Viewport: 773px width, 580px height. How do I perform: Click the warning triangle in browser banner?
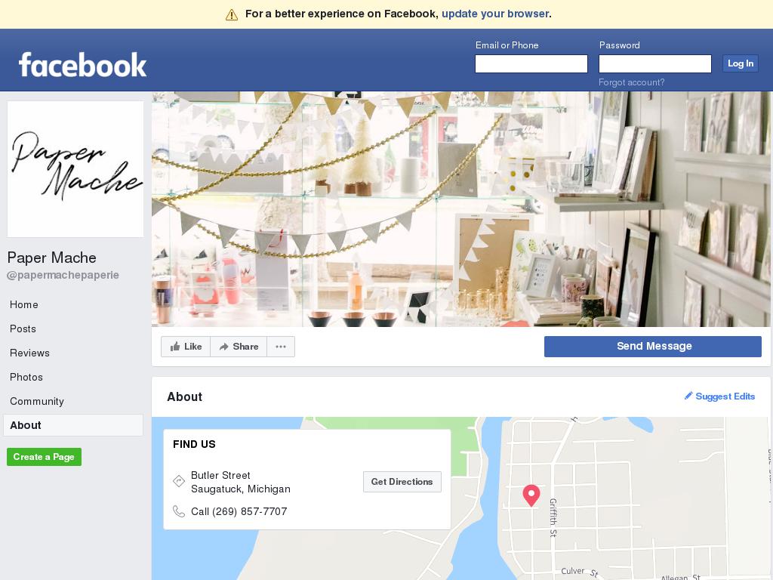[232, 15]
